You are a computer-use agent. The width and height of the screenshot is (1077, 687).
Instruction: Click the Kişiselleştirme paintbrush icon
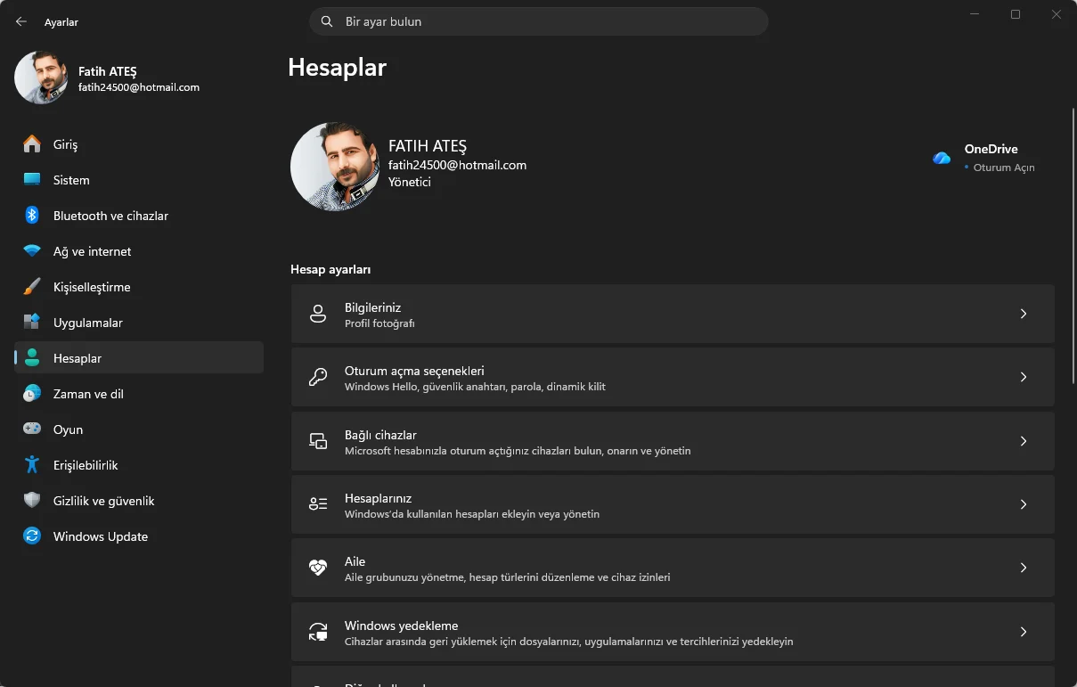32,286
